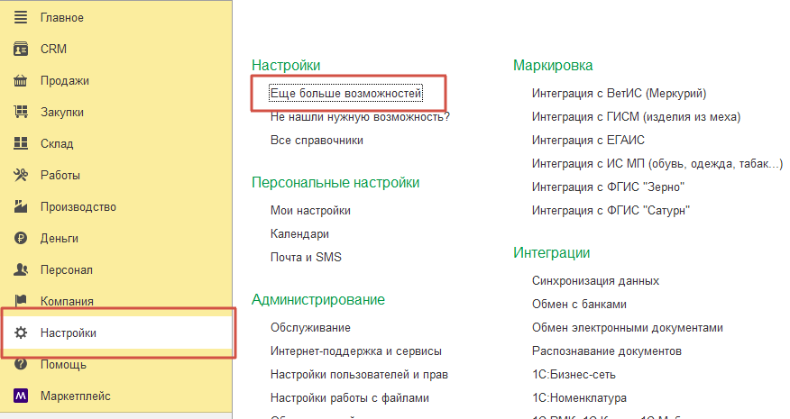Open Обмен с банками integration

point(579,304)
